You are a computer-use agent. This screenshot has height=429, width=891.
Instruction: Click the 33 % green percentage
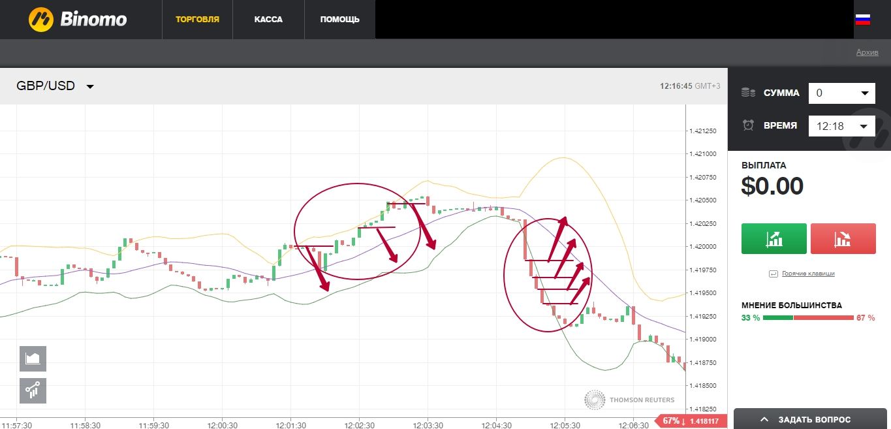point(751,318)
